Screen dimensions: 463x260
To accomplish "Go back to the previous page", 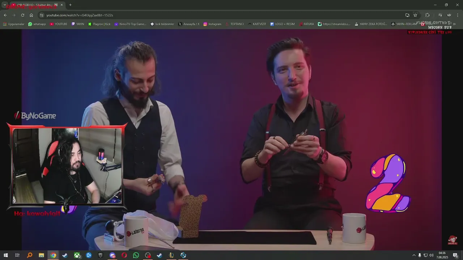I will click(x=5, y=15).
